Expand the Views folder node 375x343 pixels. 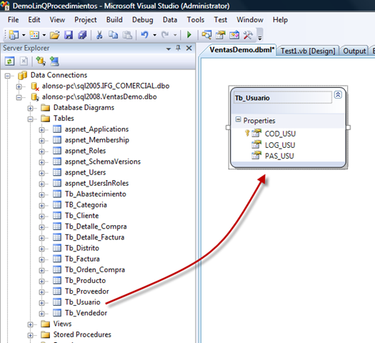30,324
